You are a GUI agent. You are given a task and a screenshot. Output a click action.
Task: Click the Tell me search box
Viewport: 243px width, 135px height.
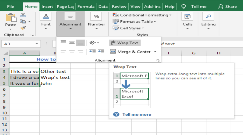pyautogui.click(x=199, y=7)
